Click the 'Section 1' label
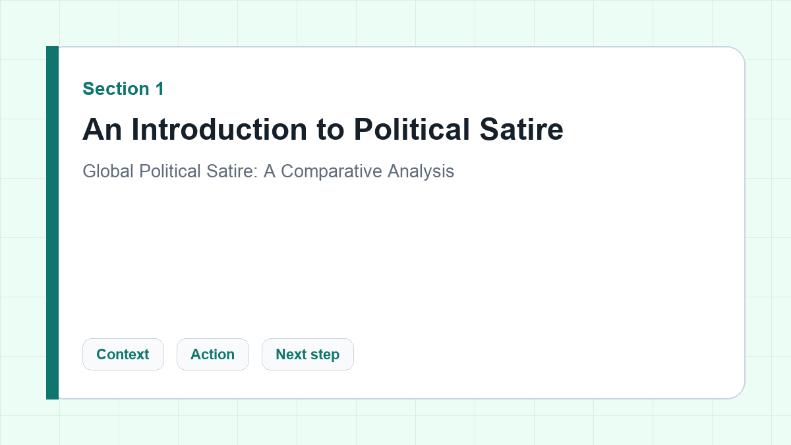 (x=123, y=88)
